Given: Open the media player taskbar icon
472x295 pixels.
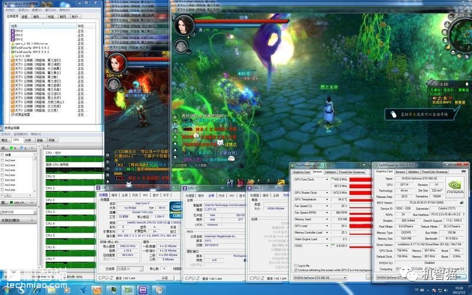Looking at the screenshot, I should (x=67, y=290).
